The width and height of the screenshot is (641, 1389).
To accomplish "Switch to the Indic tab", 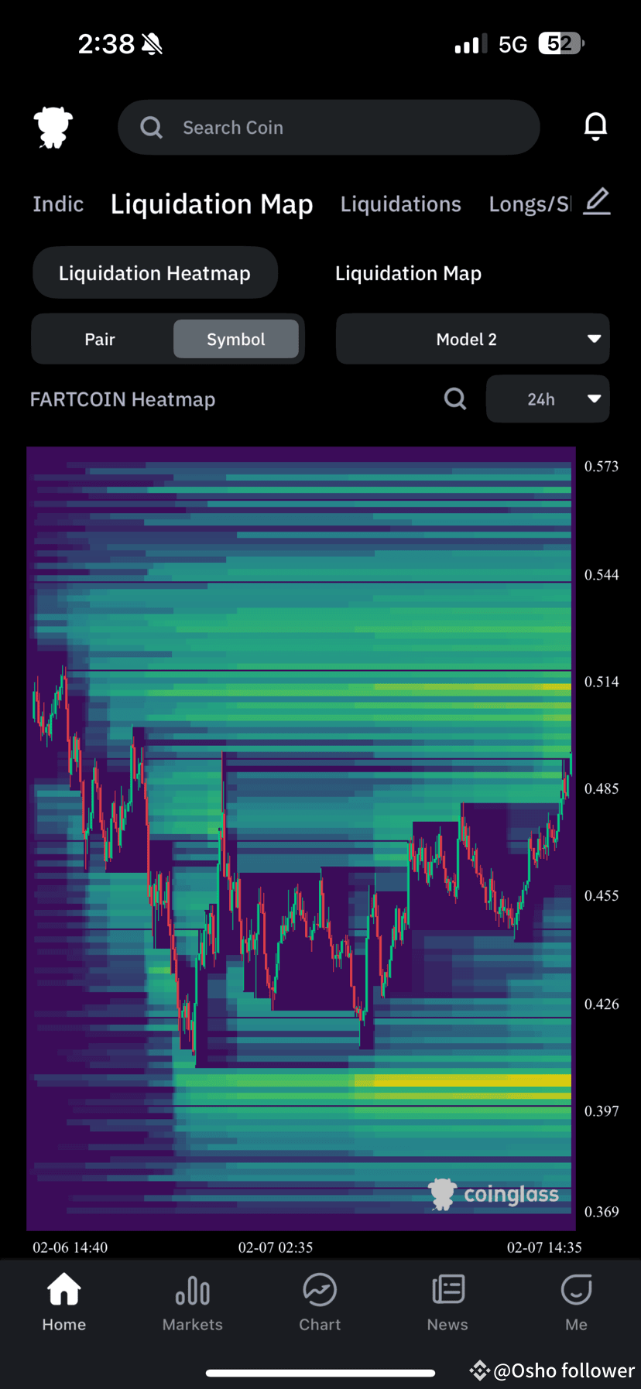I will (58, 204).
